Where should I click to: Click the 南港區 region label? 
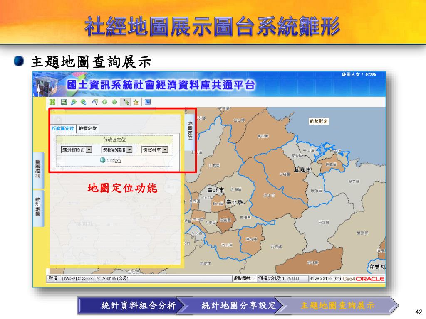coord(245,217)
